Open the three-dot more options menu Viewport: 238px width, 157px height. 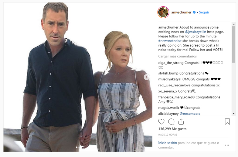pos(227,145)
